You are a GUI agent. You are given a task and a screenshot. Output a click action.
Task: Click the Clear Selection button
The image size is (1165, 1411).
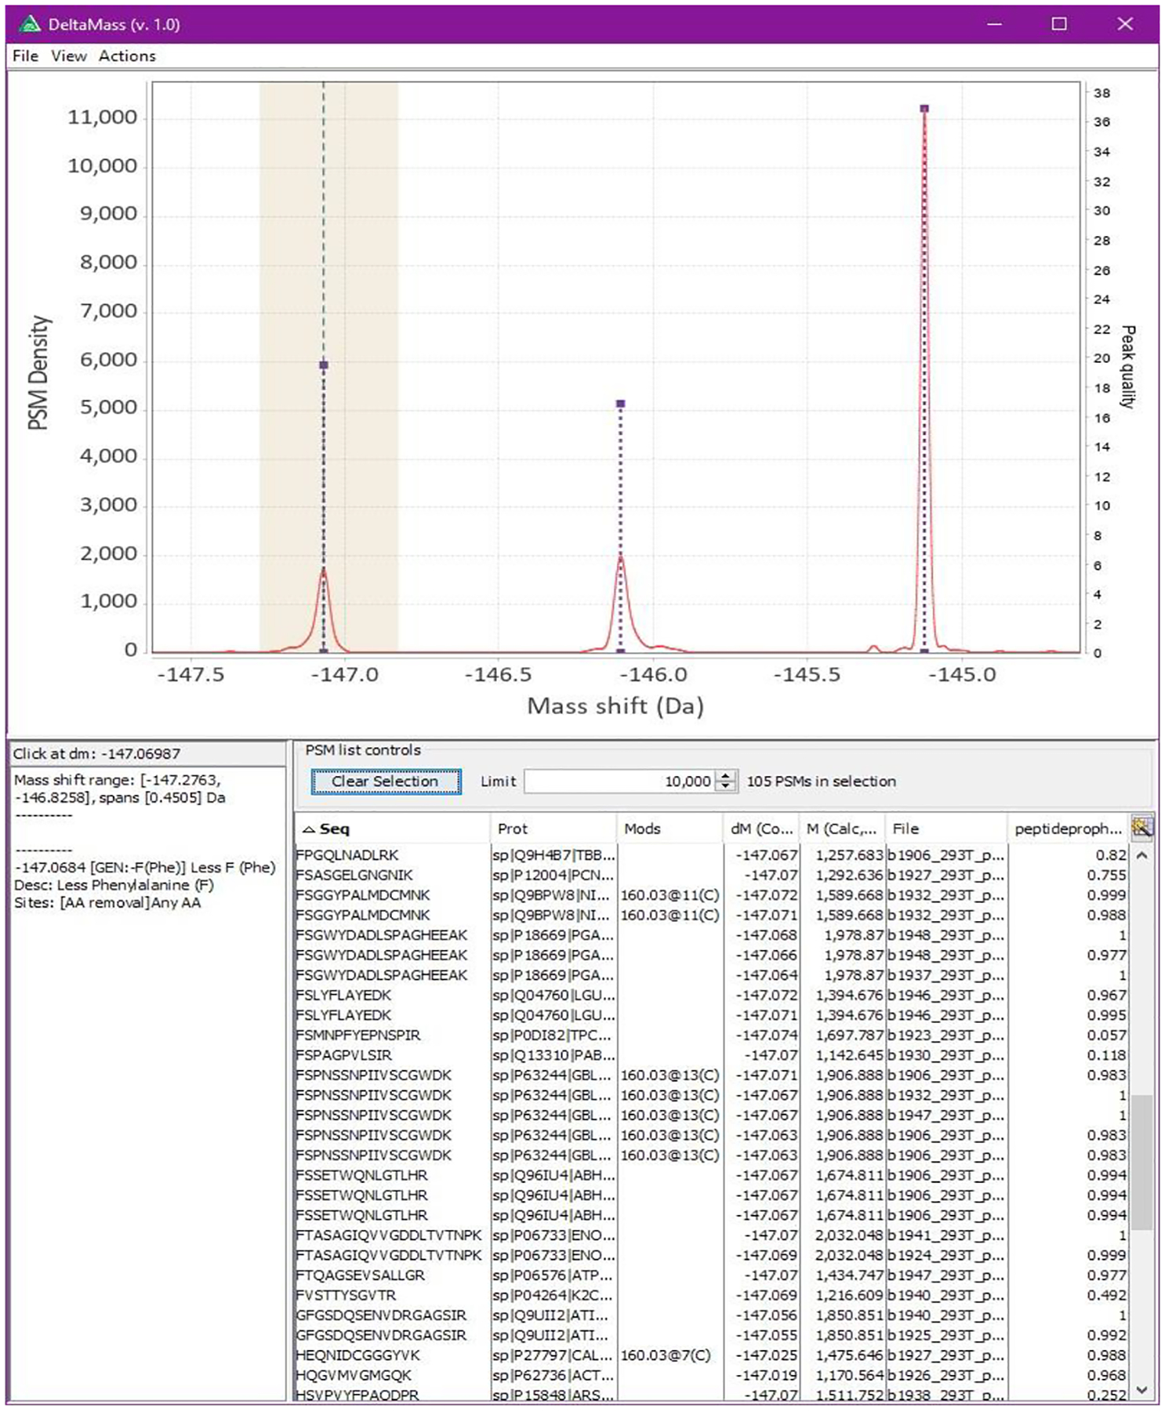(385, 782)
